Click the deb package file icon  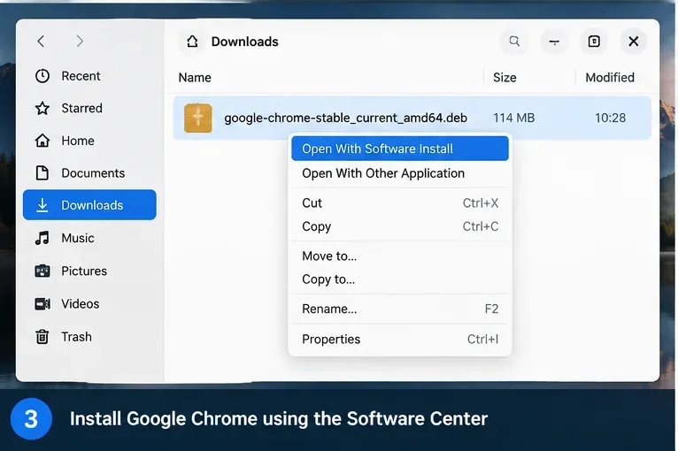click(x=198, y=118)
